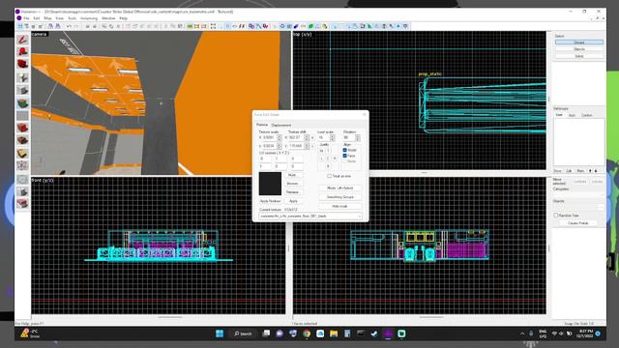Click the Create Prefab button
Screen dimensions: 619x348
pos(578,223)
